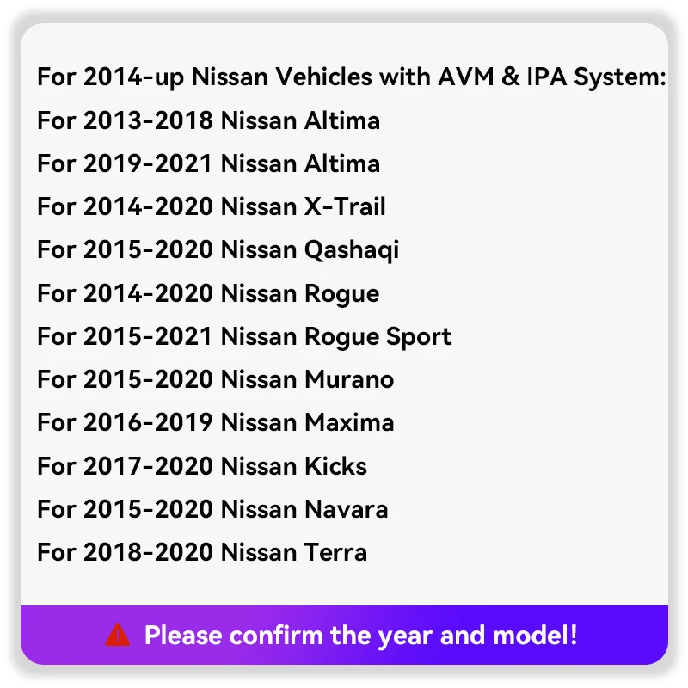
Task: Select the 2019-2021 Nissan Altima line
Action: 208,163
